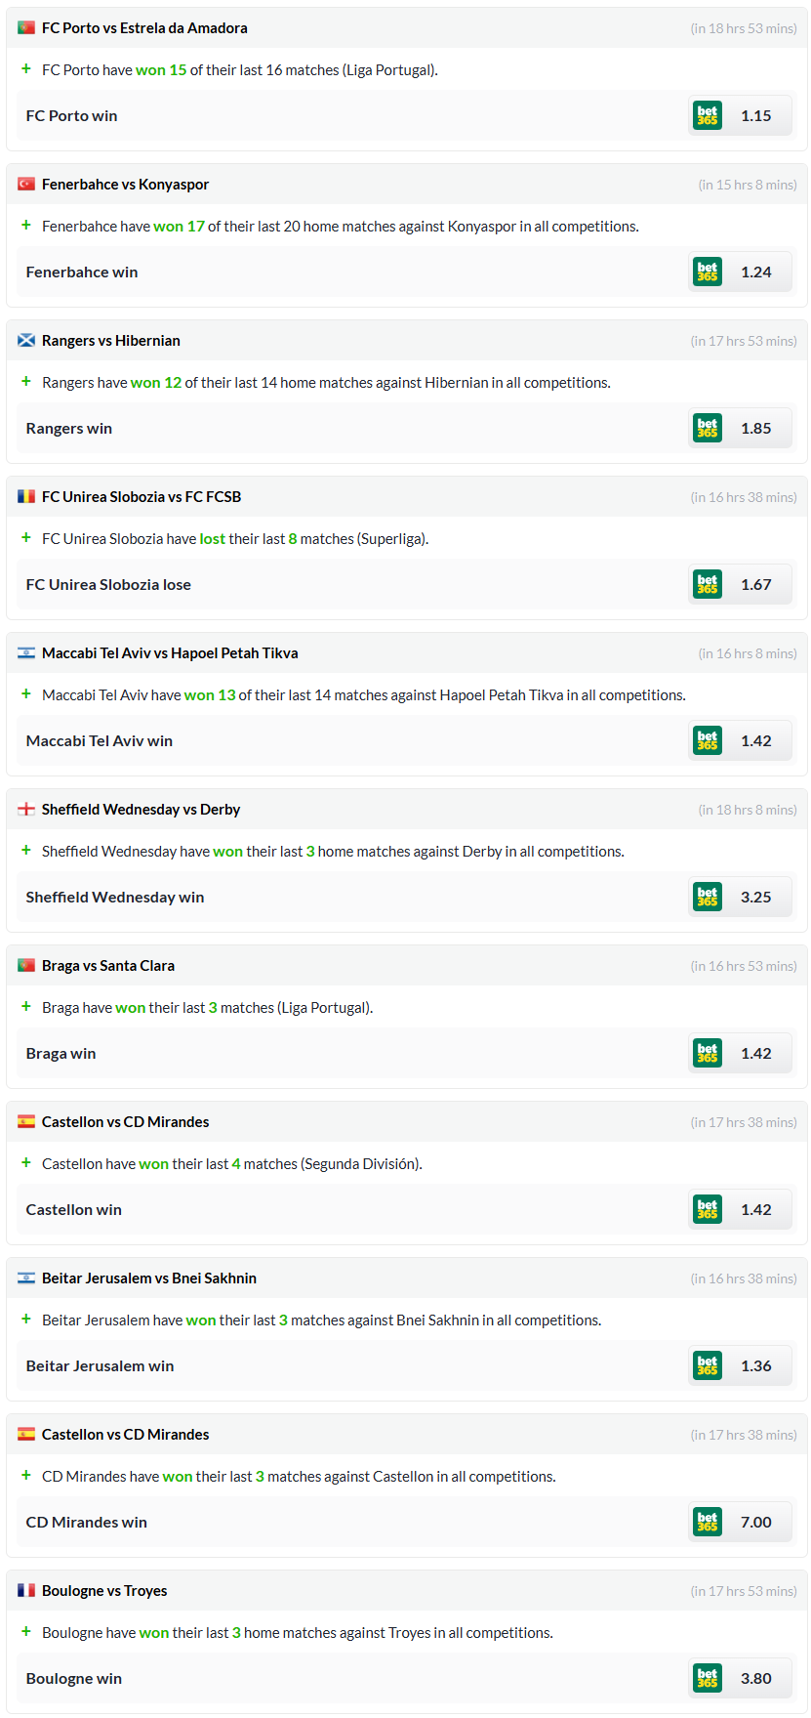
Task: Click the Israel flag beside Beitar Jerusalem vs Bnei Sakhnin
Action: pyautogui.click(x=26, y=1278)
